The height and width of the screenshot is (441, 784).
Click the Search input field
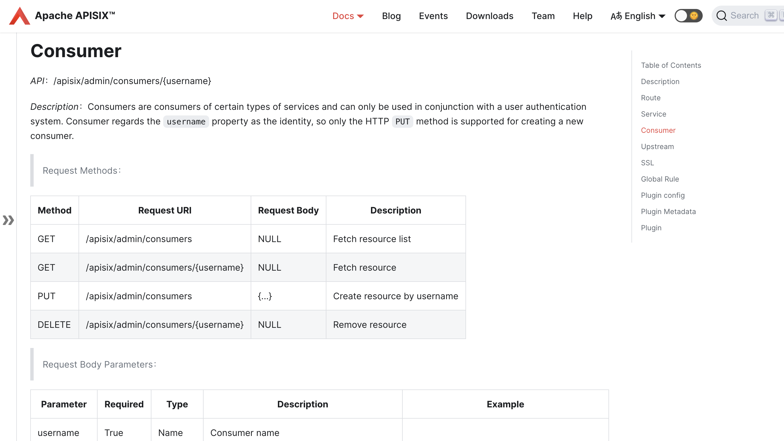click(x=744, y=16)
